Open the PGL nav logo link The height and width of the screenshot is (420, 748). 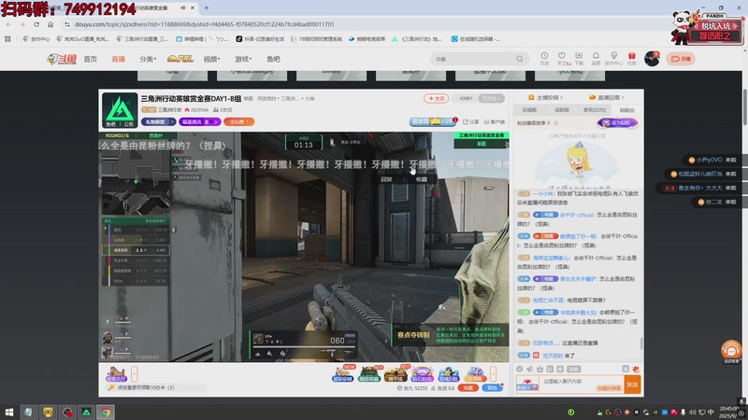[x=180, y=59]
